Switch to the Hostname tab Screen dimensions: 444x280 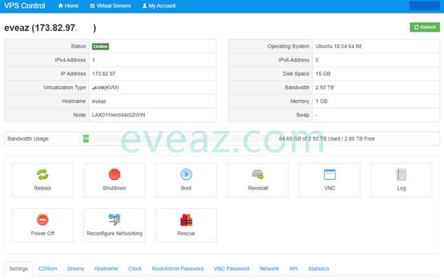[x=106, y=269]
